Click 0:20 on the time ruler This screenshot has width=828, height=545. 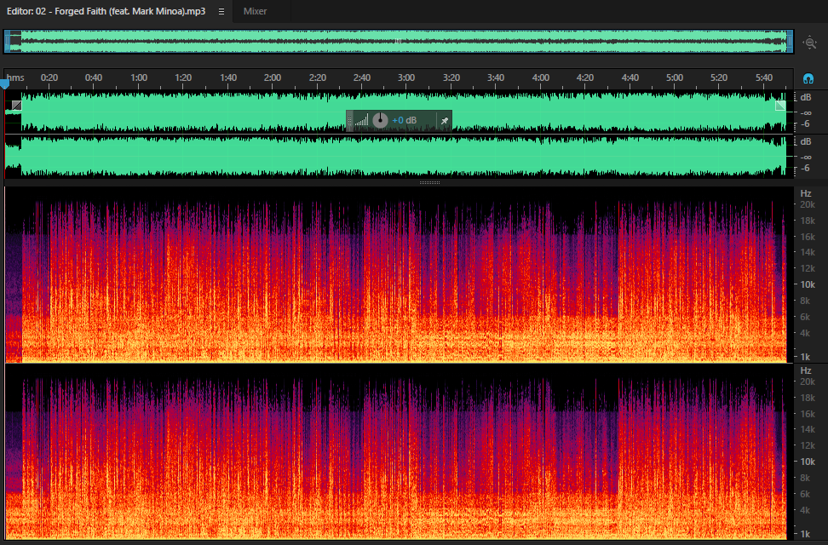(x=49, y=77)
